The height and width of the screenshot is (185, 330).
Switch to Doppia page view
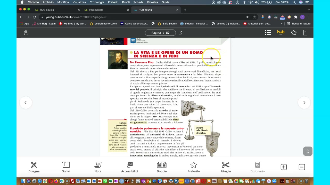click(x=162, y=167)
